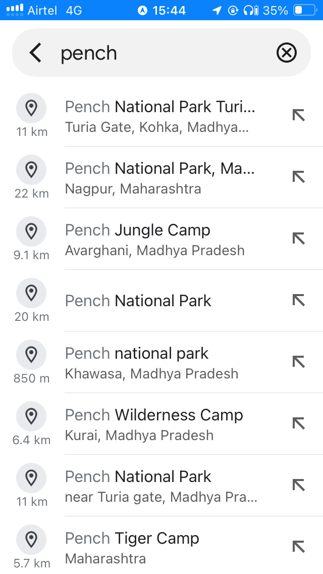
Task: Open Pench National Park Nagpur, Maharashtra result
Action: pyautogui.click(x=161, y=177)
